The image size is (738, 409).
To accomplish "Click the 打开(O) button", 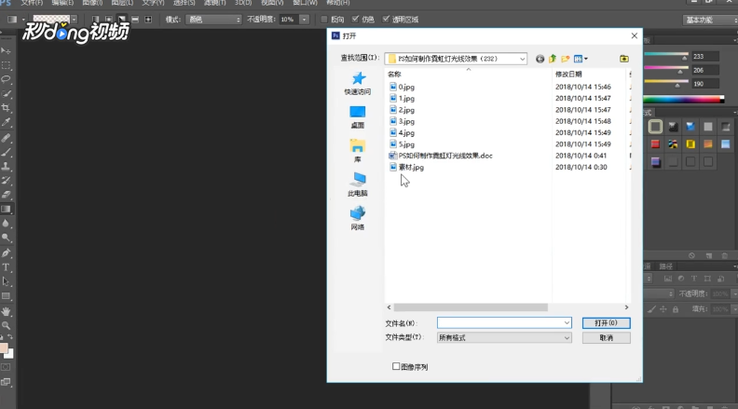I will (x=607, y=323).
